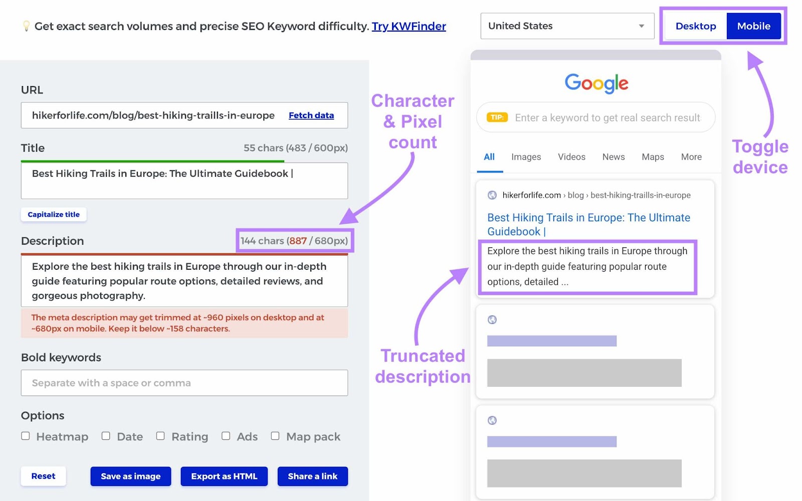Click the yellow TIP badge in the search bar
Viewport: 802px width, 501px height.
pos(498,117)
